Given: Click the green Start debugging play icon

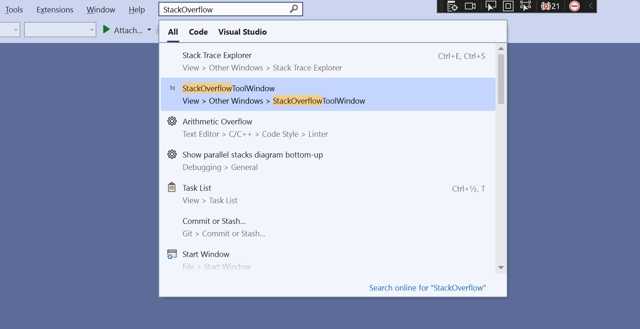Looking at the screenshot, I should pos(106,29).
